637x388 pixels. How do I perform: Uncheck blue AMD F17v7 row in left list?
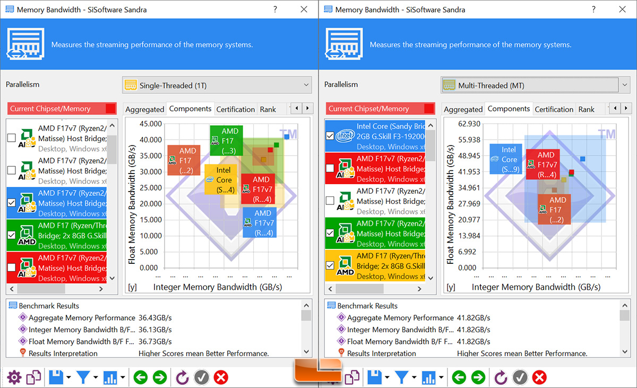pyautogui.click(x=12, y=202)
